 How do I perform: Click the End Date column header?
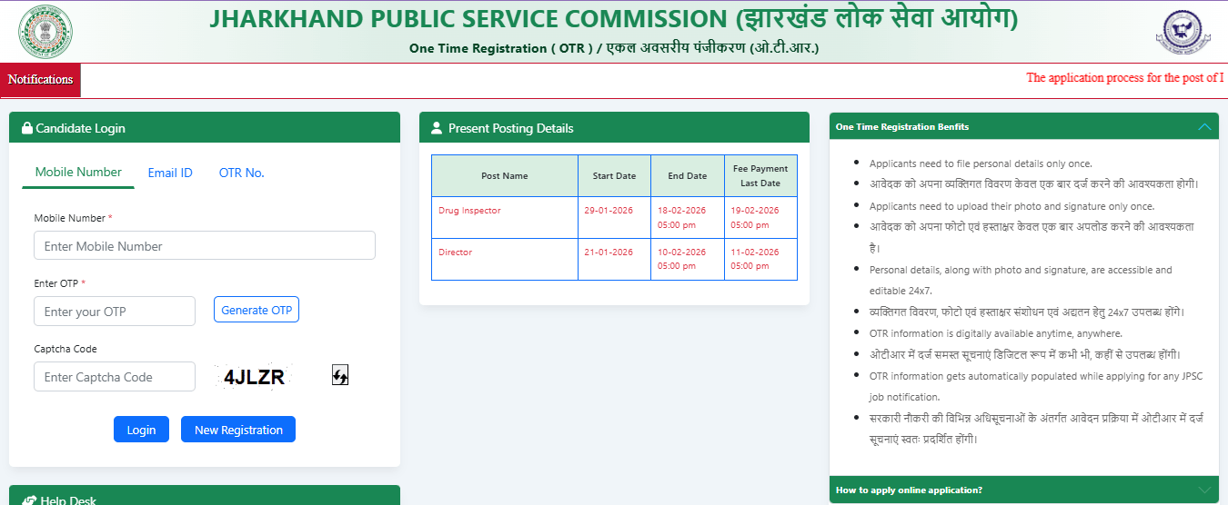click(x=688, y=176)
